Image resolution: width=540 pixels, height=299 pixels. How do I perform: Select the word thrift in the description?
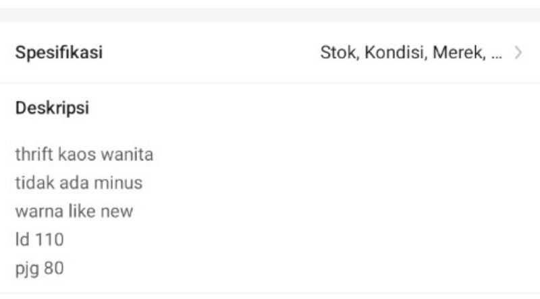point(34,154)
